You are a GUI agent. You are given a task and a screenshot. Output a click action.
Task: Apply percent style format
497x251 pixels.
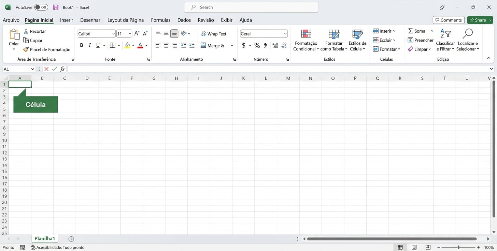pyautogui.click(x=257, y=45)
